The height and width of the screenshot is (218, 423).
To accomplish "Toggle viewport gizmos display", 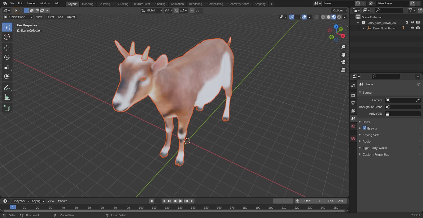I will (x=292, y=17).
